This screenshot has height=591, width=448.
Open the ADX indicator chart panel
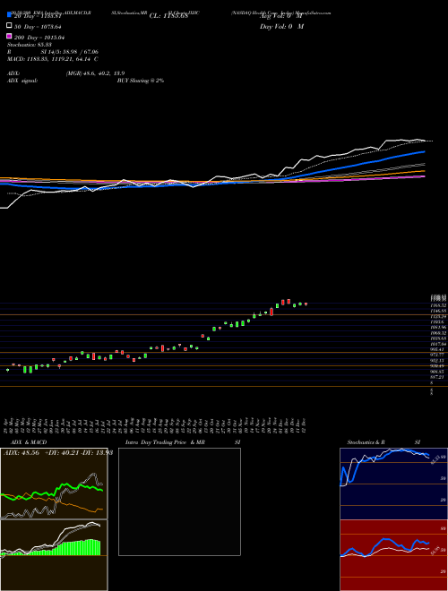tap(54, 484)
